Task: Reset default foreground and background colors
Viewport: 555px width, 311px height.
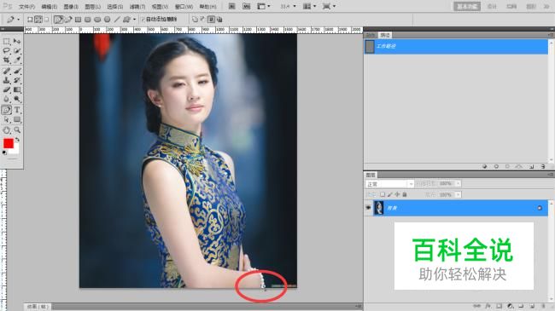Action: [x=4, y=153]
